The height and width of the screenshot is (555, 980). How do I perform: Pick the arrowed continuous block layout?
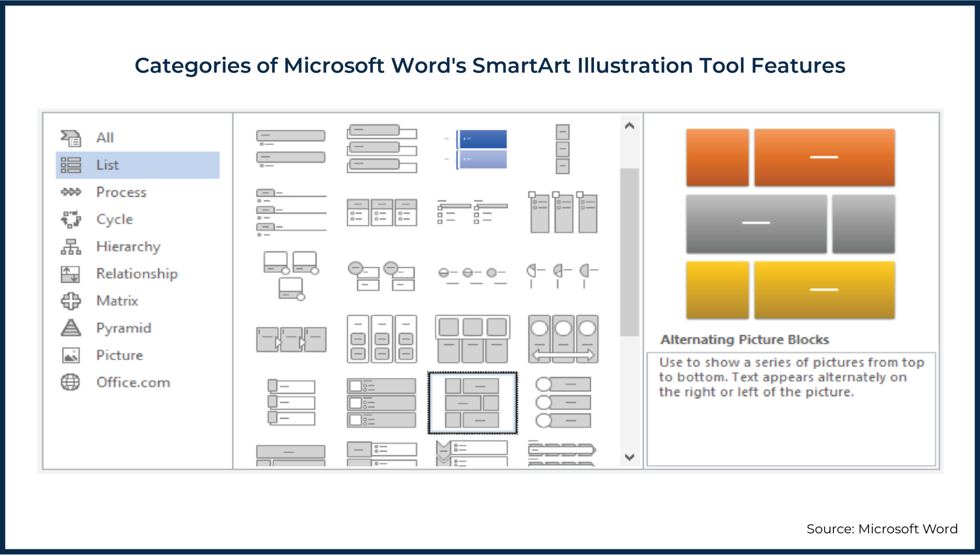(563, 338)
